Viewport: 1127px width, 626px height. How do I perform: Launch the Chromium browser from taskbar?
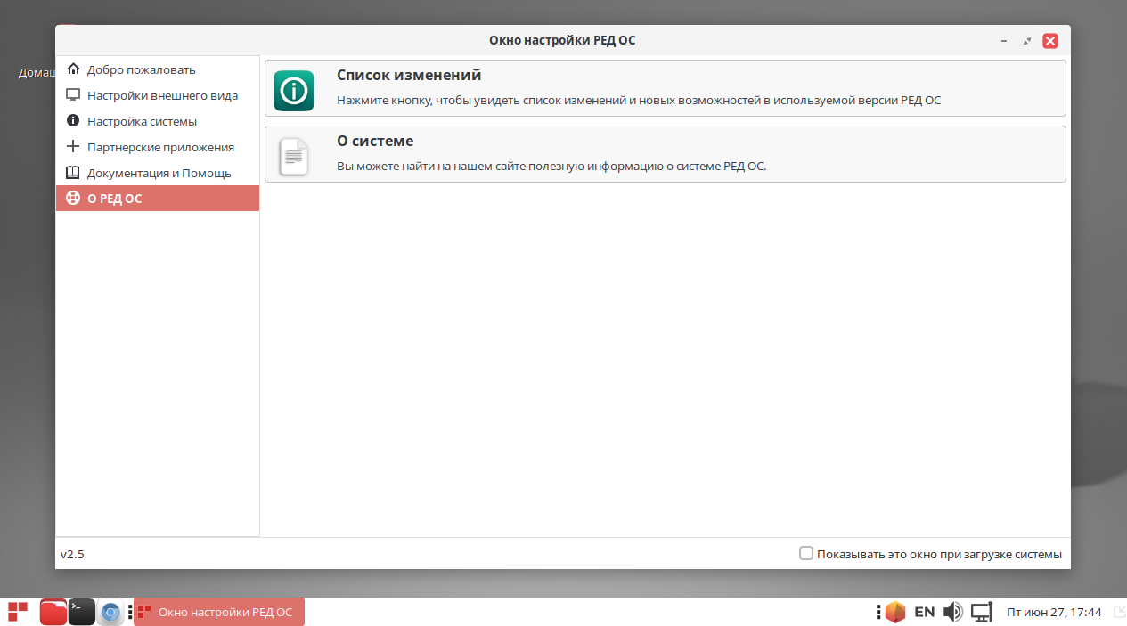coord(110,612)
